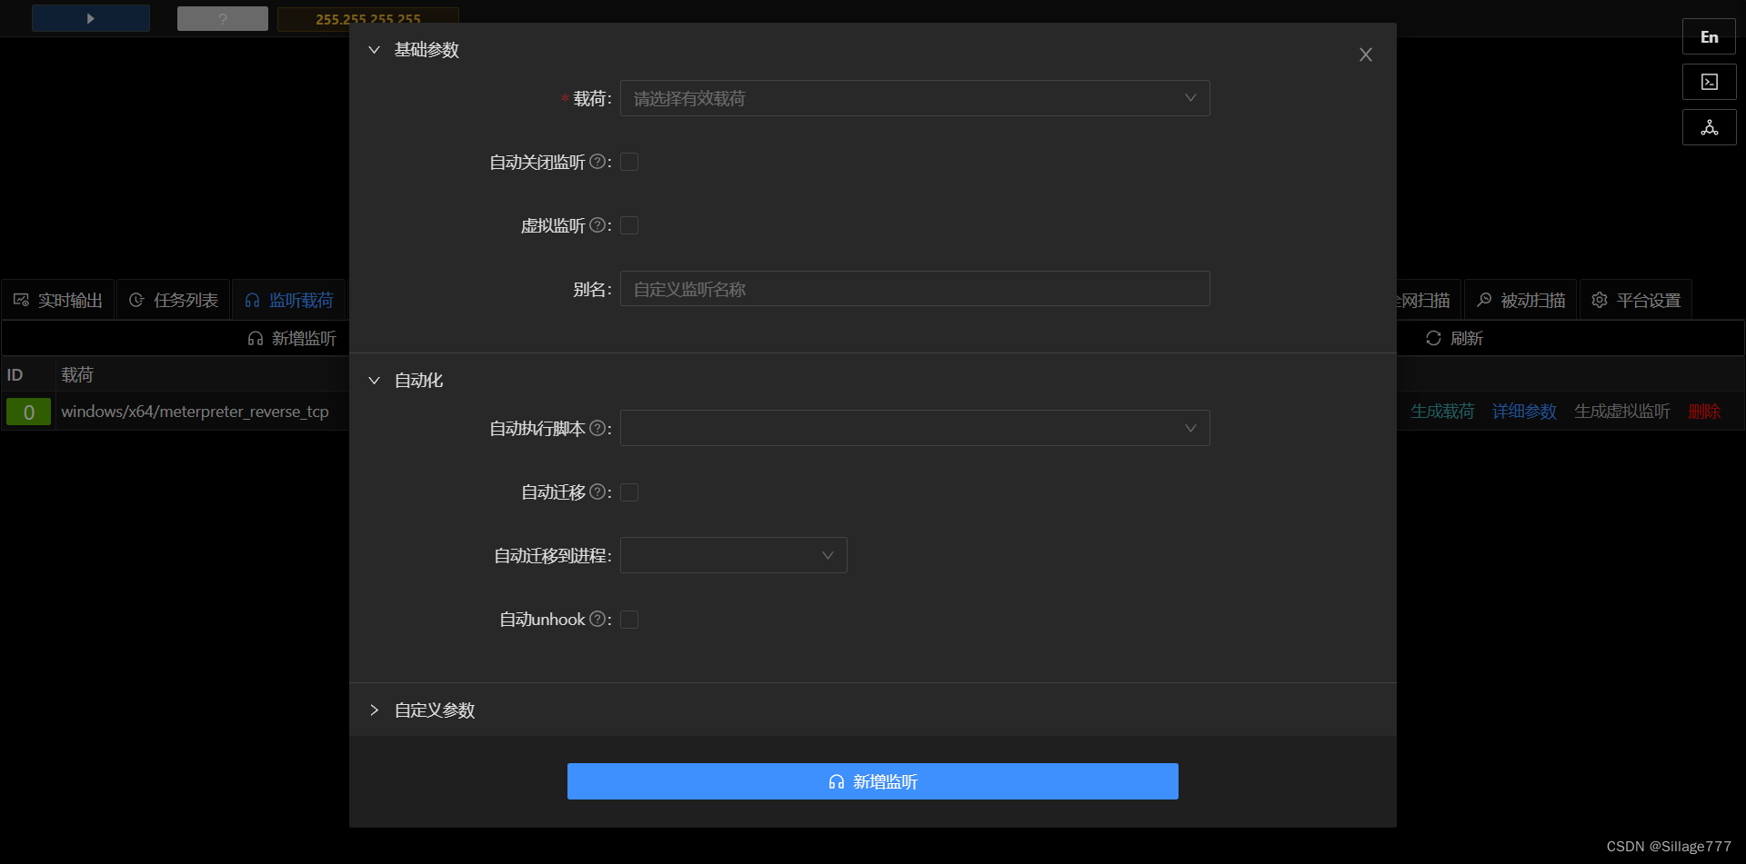
Task: Open the 被动扫描 tab
Action: click(1520, 300)
